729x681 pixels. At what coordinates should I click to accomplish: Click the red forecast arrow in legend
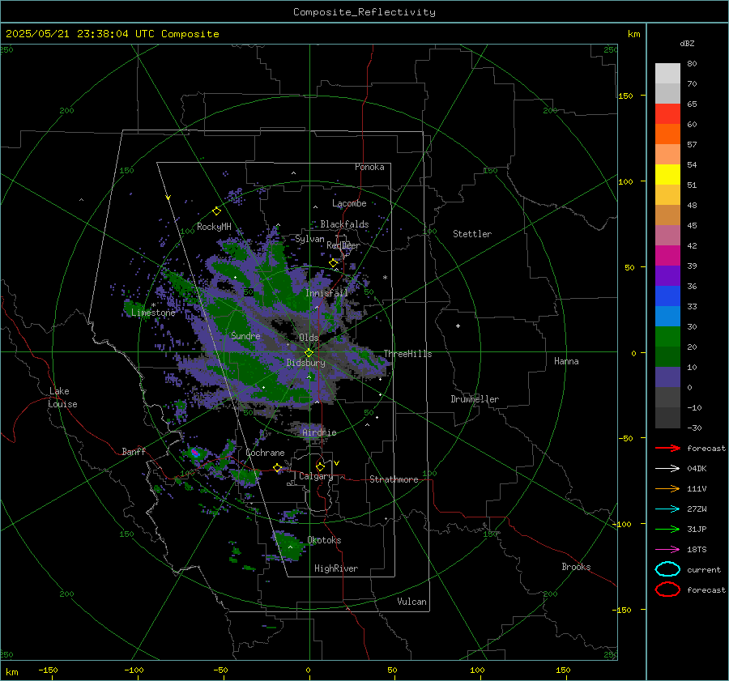coord(667,448)
